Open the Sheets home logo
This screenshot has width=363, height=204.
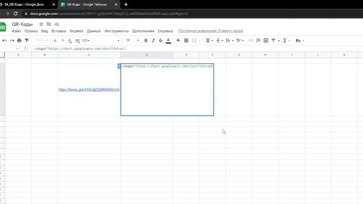click(x=3, y=27)
